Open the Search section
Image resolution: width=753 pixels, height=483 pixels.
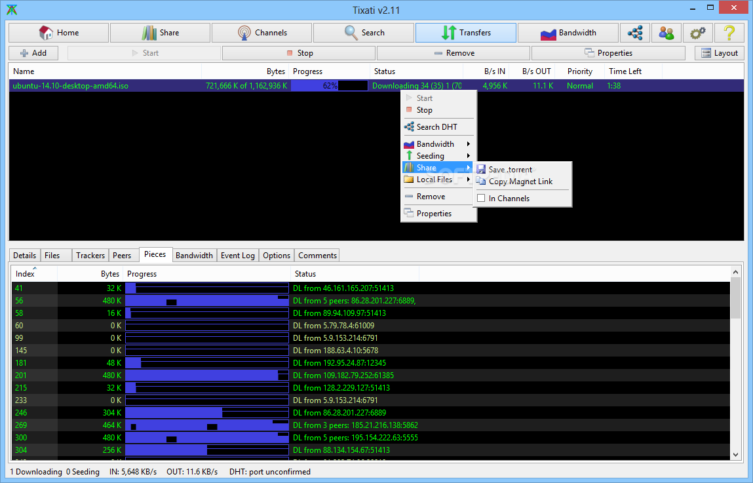364,33
